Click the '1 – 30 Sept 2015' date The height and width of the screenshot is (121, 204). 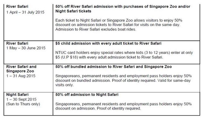[x=21, y=99]
